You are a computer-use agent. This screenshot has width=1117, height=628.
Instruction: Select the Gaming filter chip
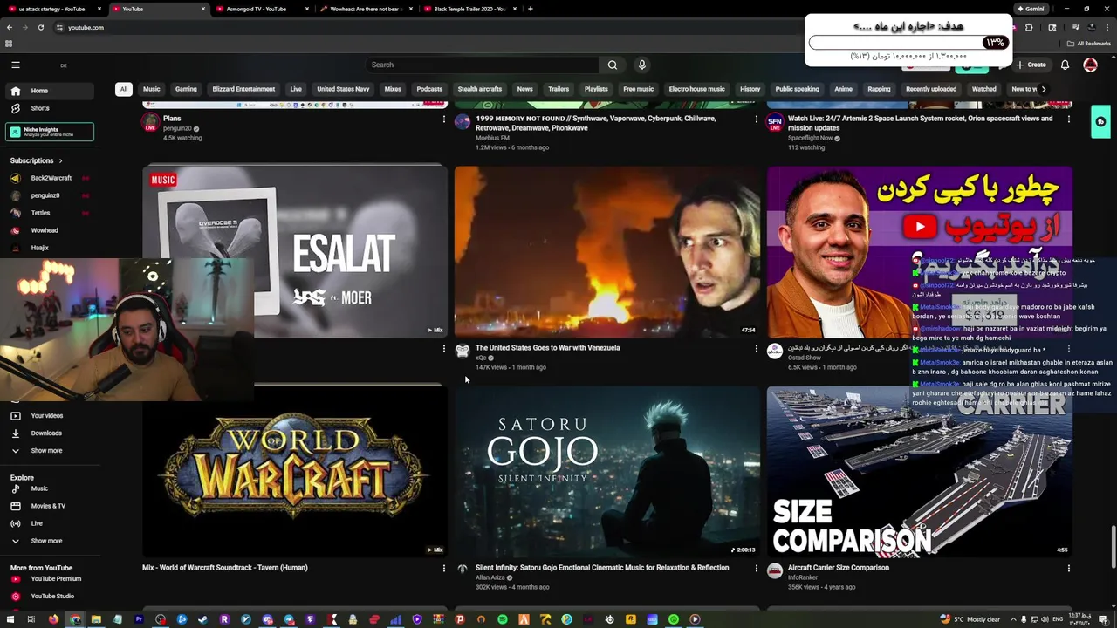point(186,89)
